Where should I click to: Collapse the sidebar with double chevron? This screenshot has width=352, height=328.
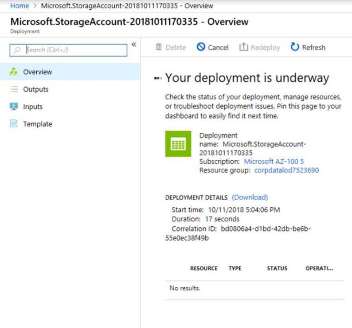tap(134, 44)
